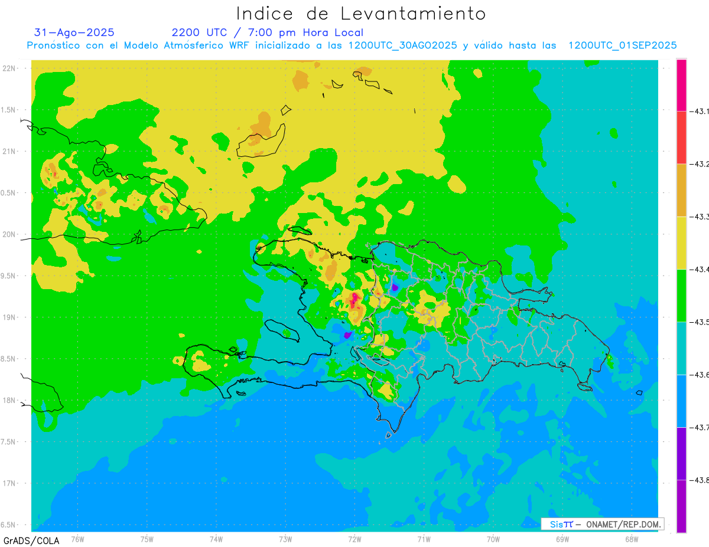Select purple legend segment between -43.7 and -43.8
The height and width of the screenshot is (547, 709).
[x=681, y=453]
